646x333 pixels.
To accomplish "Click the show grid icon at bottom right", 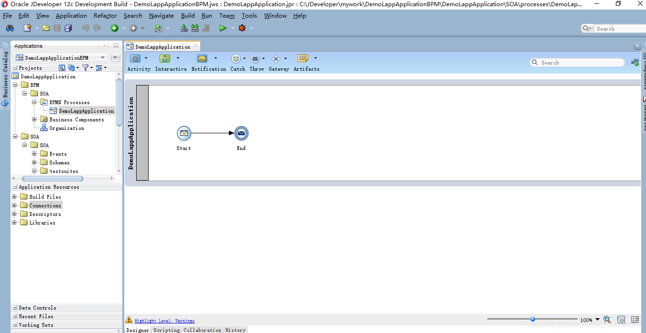I will [x=635, y=319].
